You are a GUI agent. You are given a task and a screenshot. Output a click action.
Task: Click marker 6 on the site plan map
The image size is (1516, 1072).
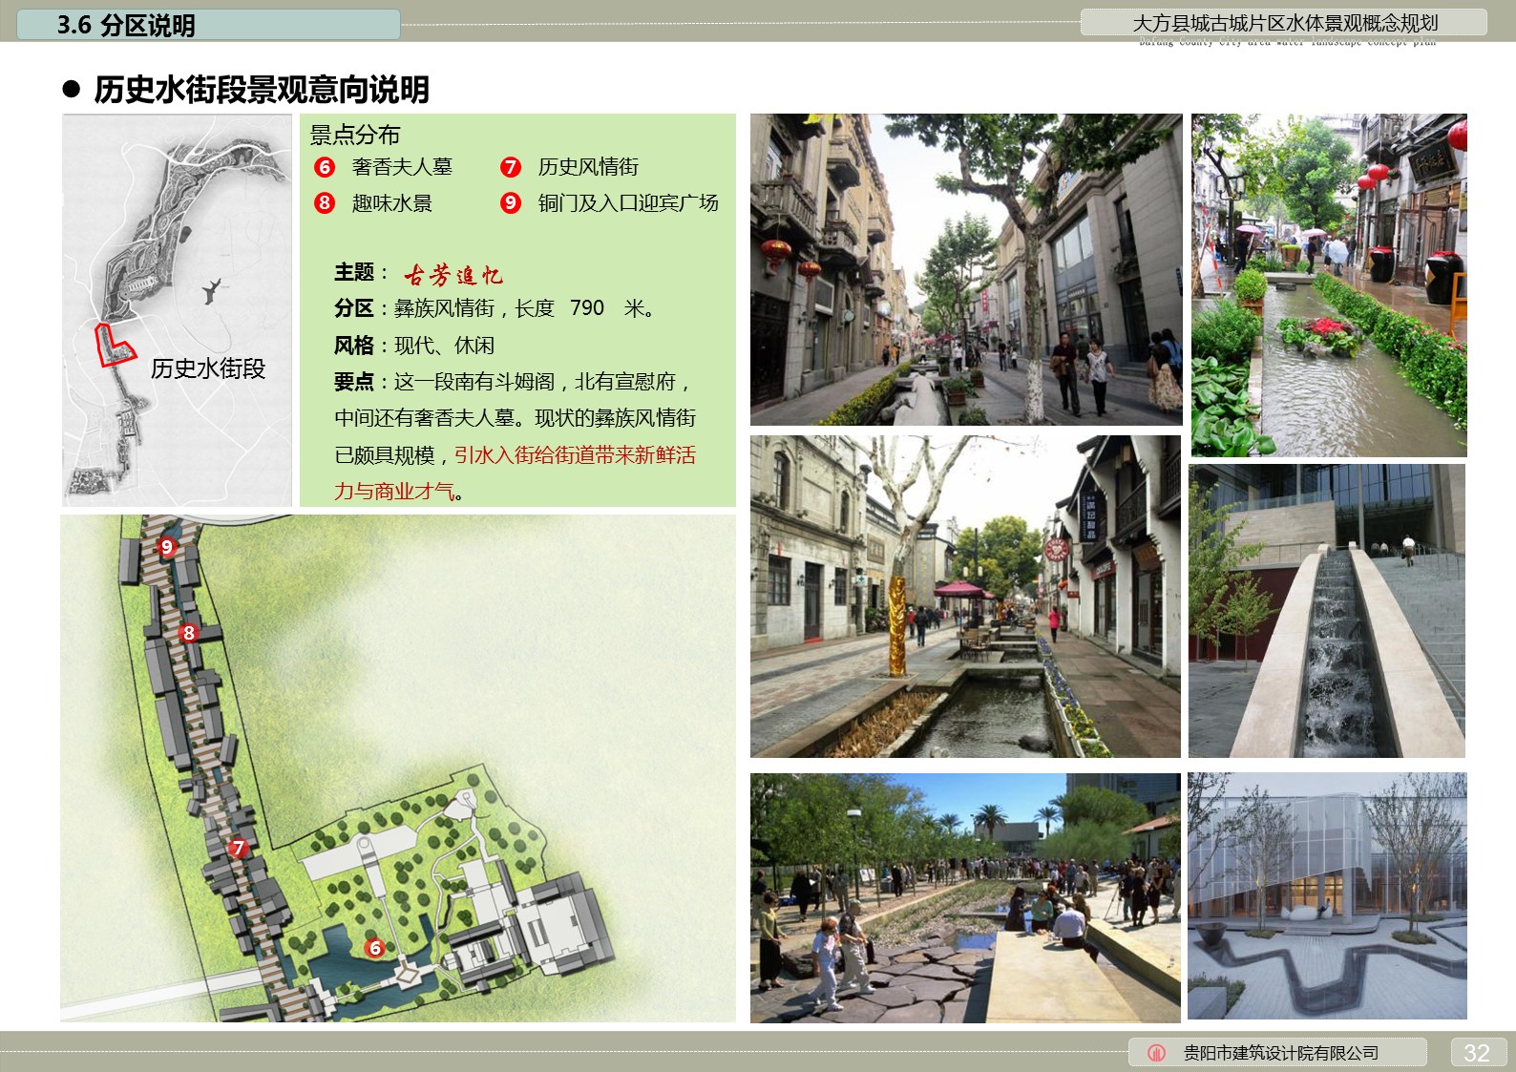pos(375,948)
